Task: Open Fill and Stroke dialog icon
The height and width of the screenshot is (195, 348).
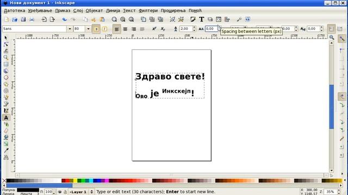Action: pyautogui.click(x=193, y=19)
